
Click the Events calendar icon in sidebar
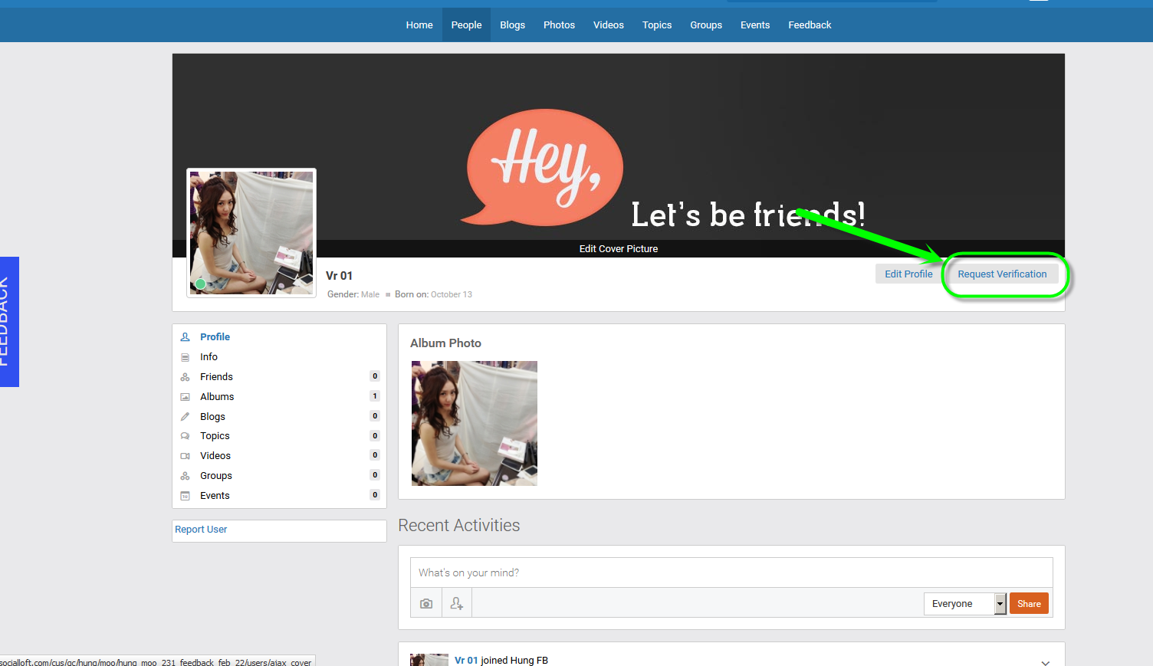pyautogui.click(x=185, y=496)
